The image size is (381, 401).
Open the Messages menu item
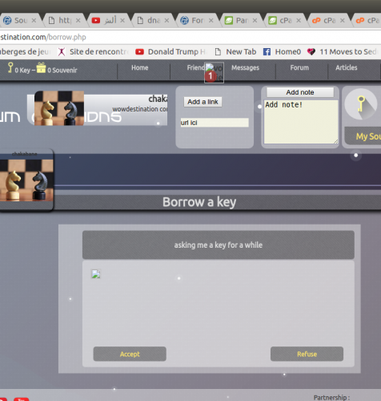245,67
